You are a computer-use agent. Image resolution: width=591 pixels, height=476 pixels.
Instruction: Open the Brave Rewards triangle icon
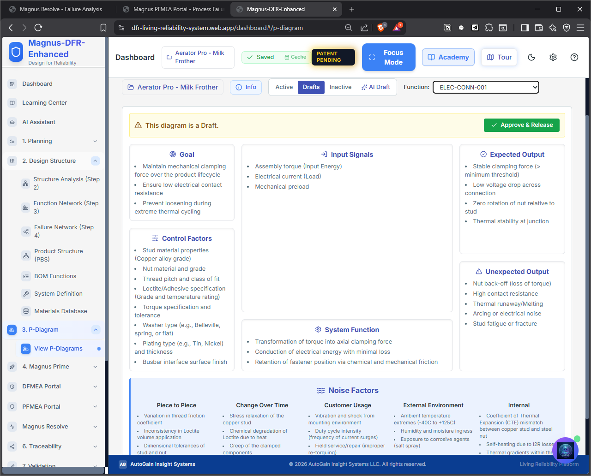pyautogui.click(x=397, y=28)
